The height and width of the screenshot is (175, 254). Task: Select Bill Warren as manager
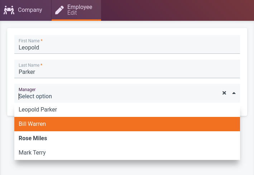pyautogui.click(x=32, y=124)
